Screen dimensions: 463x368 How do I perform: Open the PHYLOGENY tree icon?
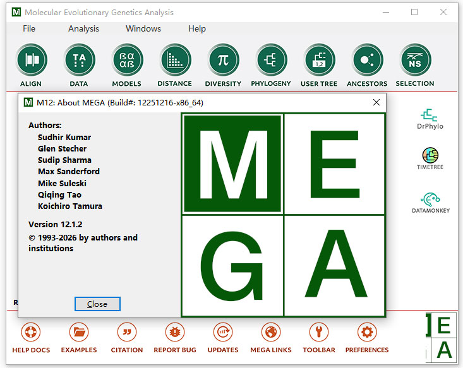point(271,60)
